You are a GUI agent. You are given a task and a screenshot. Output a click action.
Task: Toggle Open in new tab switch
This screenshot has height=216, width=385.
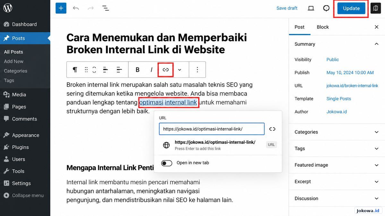click(x=167, y=163)
